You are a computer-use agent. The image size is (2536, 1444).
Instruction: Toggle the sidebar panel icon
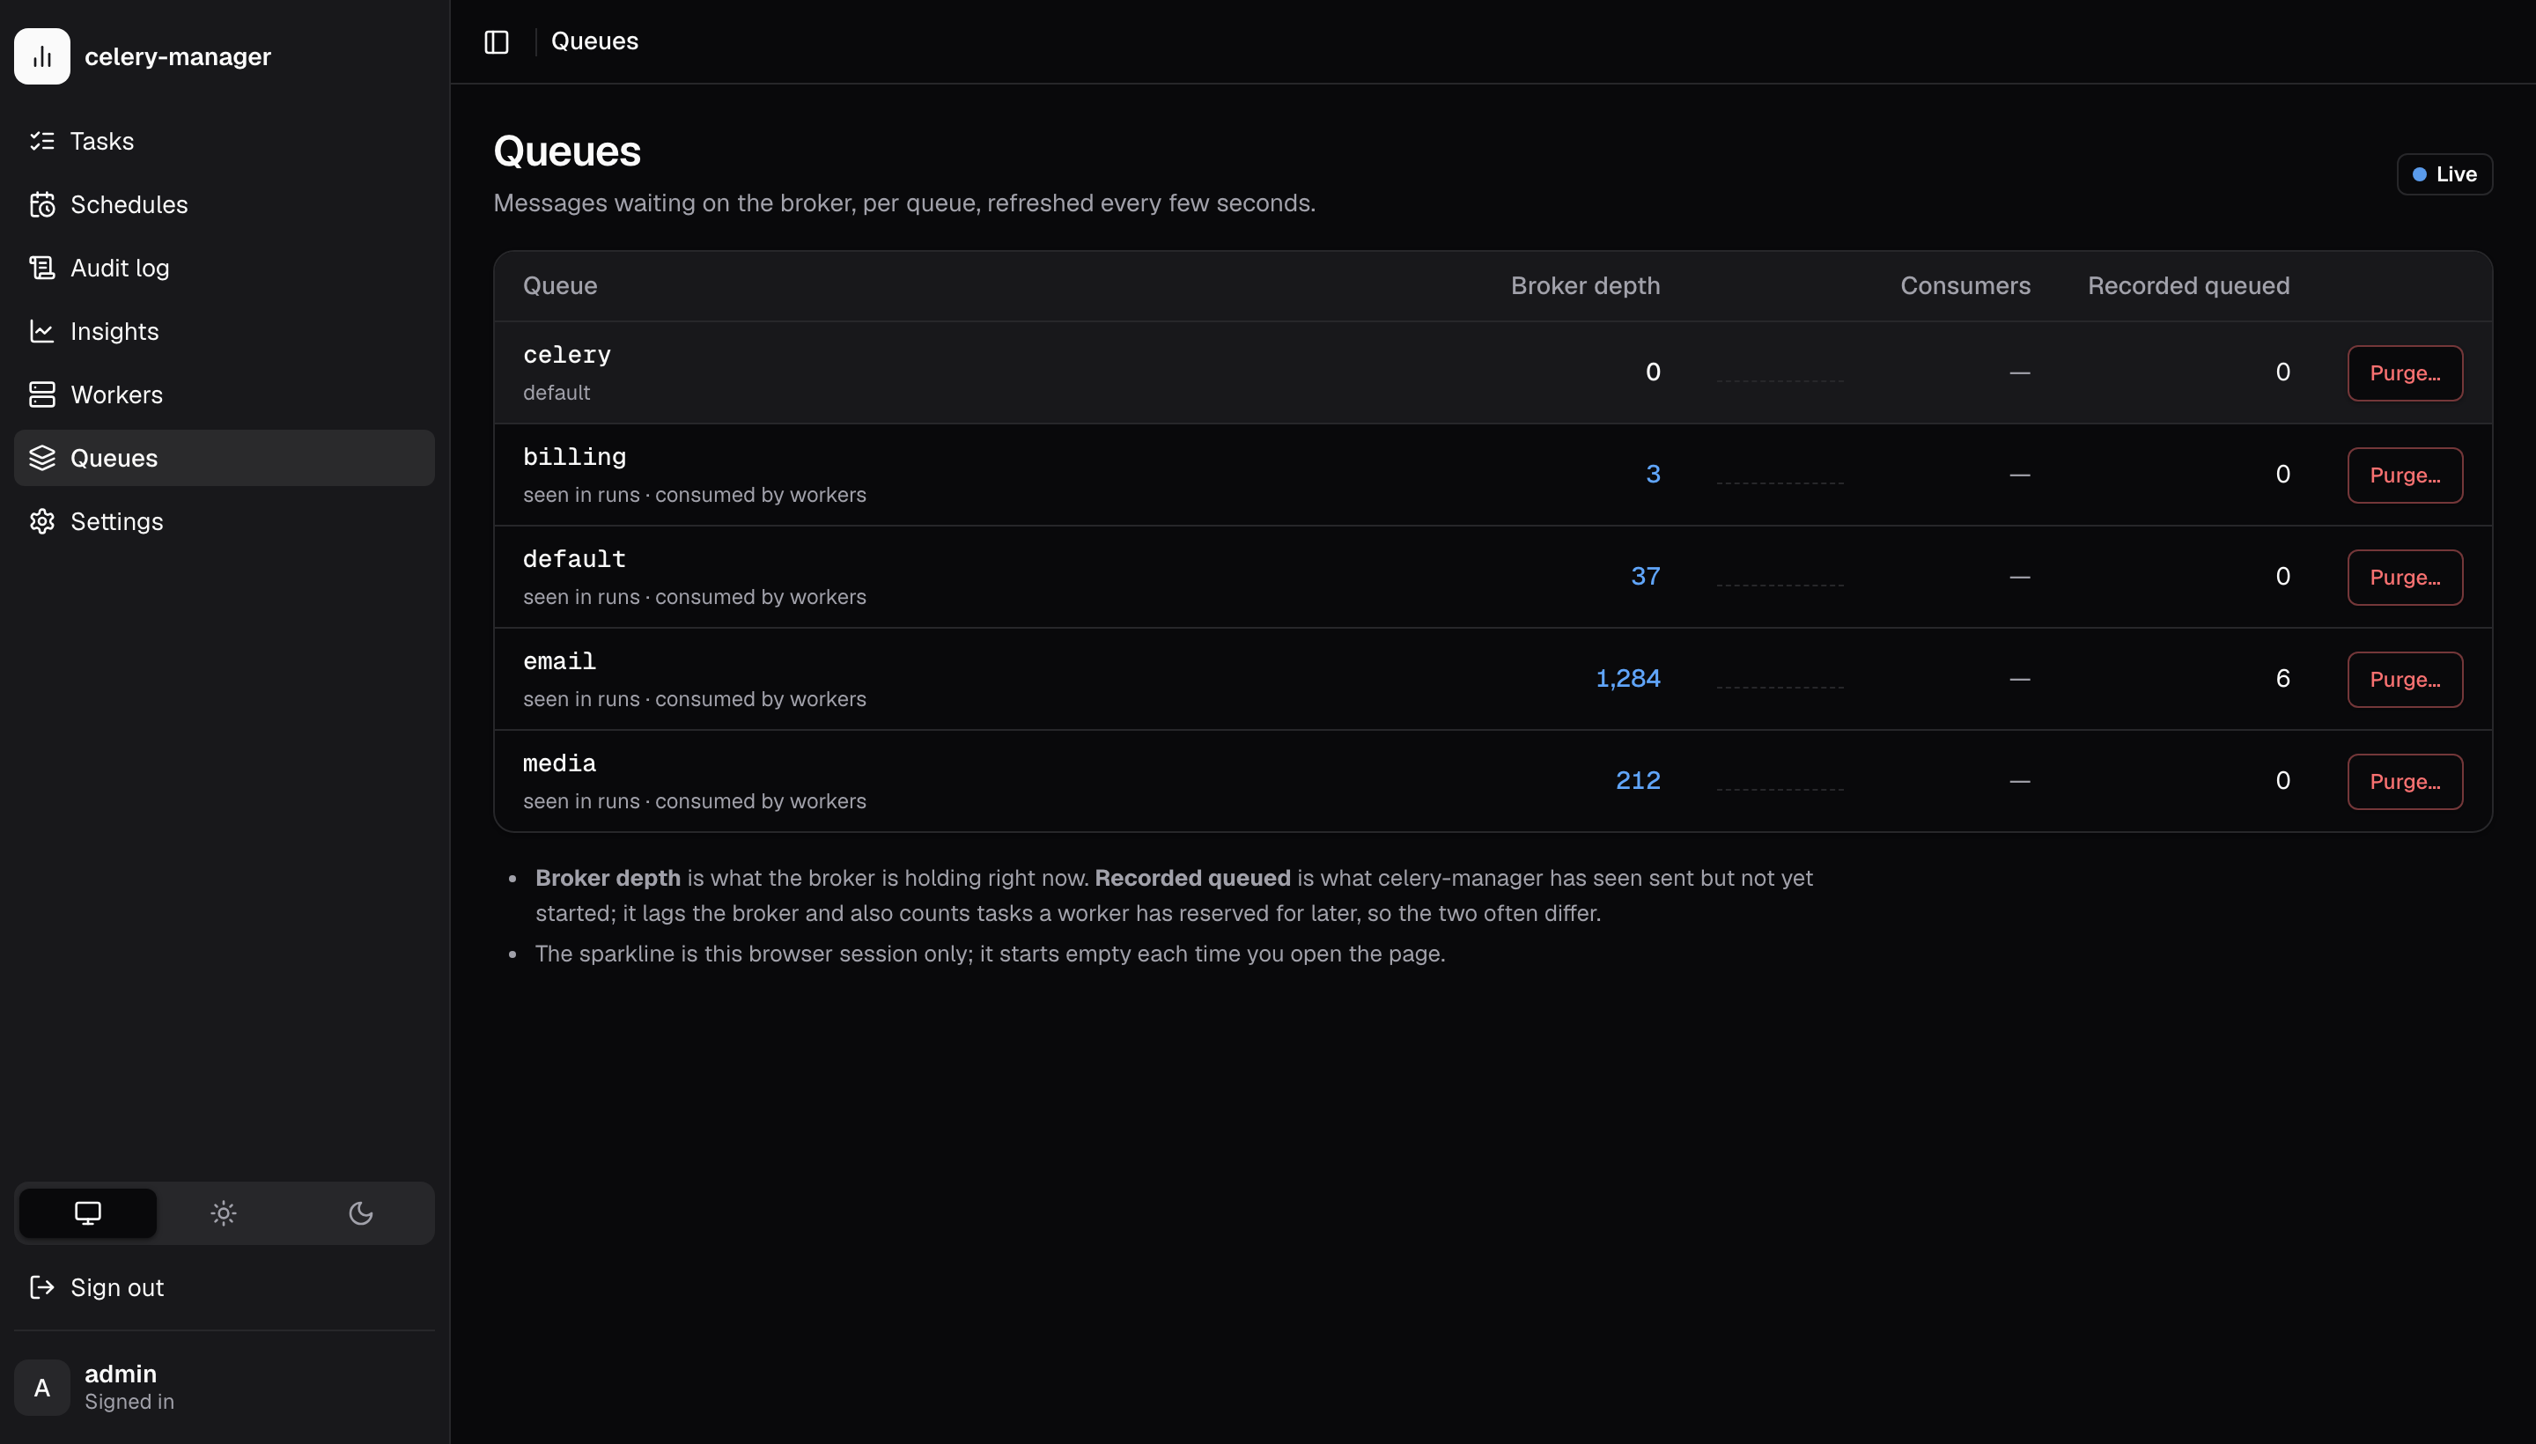coord(496,41)
